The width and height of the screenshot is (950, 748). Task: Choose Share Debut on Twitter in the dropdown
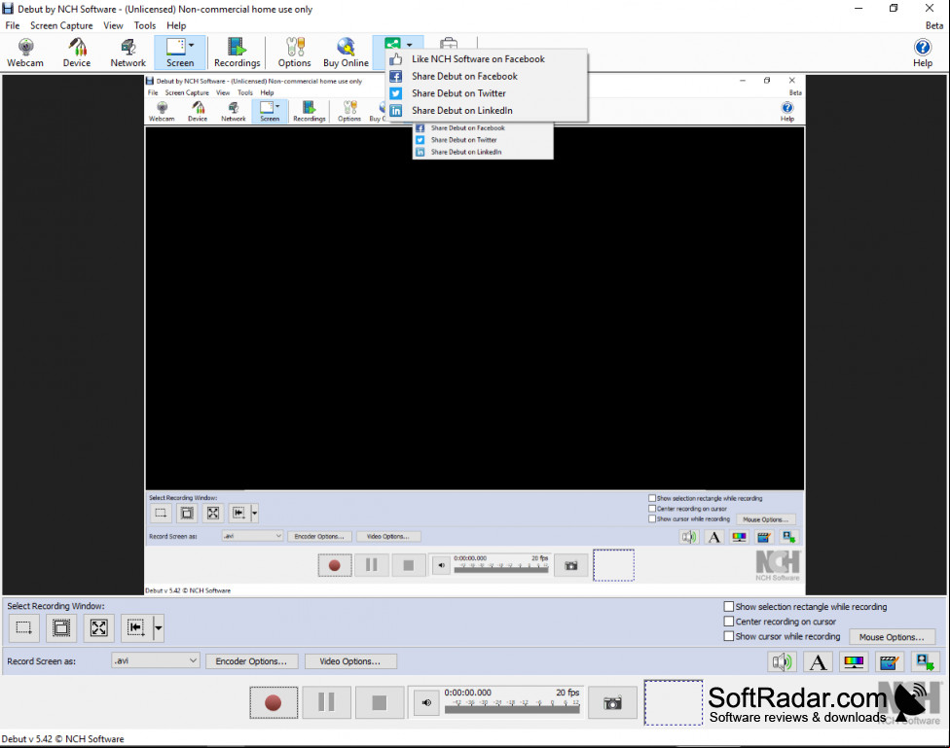(x=487, y=93)
